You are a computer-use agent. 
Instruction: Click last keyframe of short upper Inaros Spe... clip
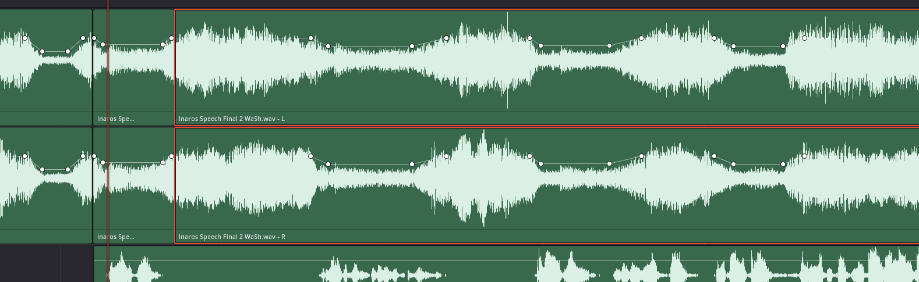[x=171, y=38]
